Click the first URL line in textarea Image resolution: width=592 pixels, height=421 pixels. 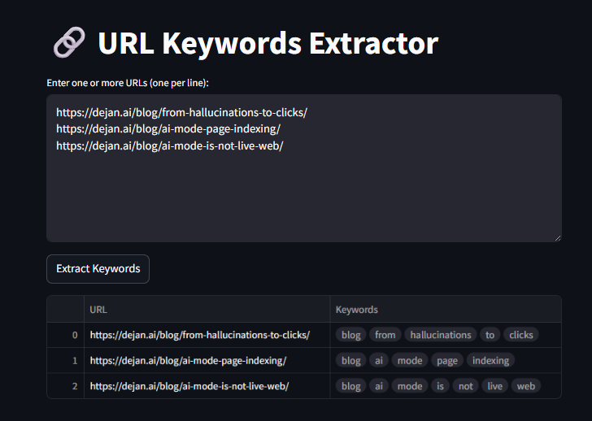(181, 112)
